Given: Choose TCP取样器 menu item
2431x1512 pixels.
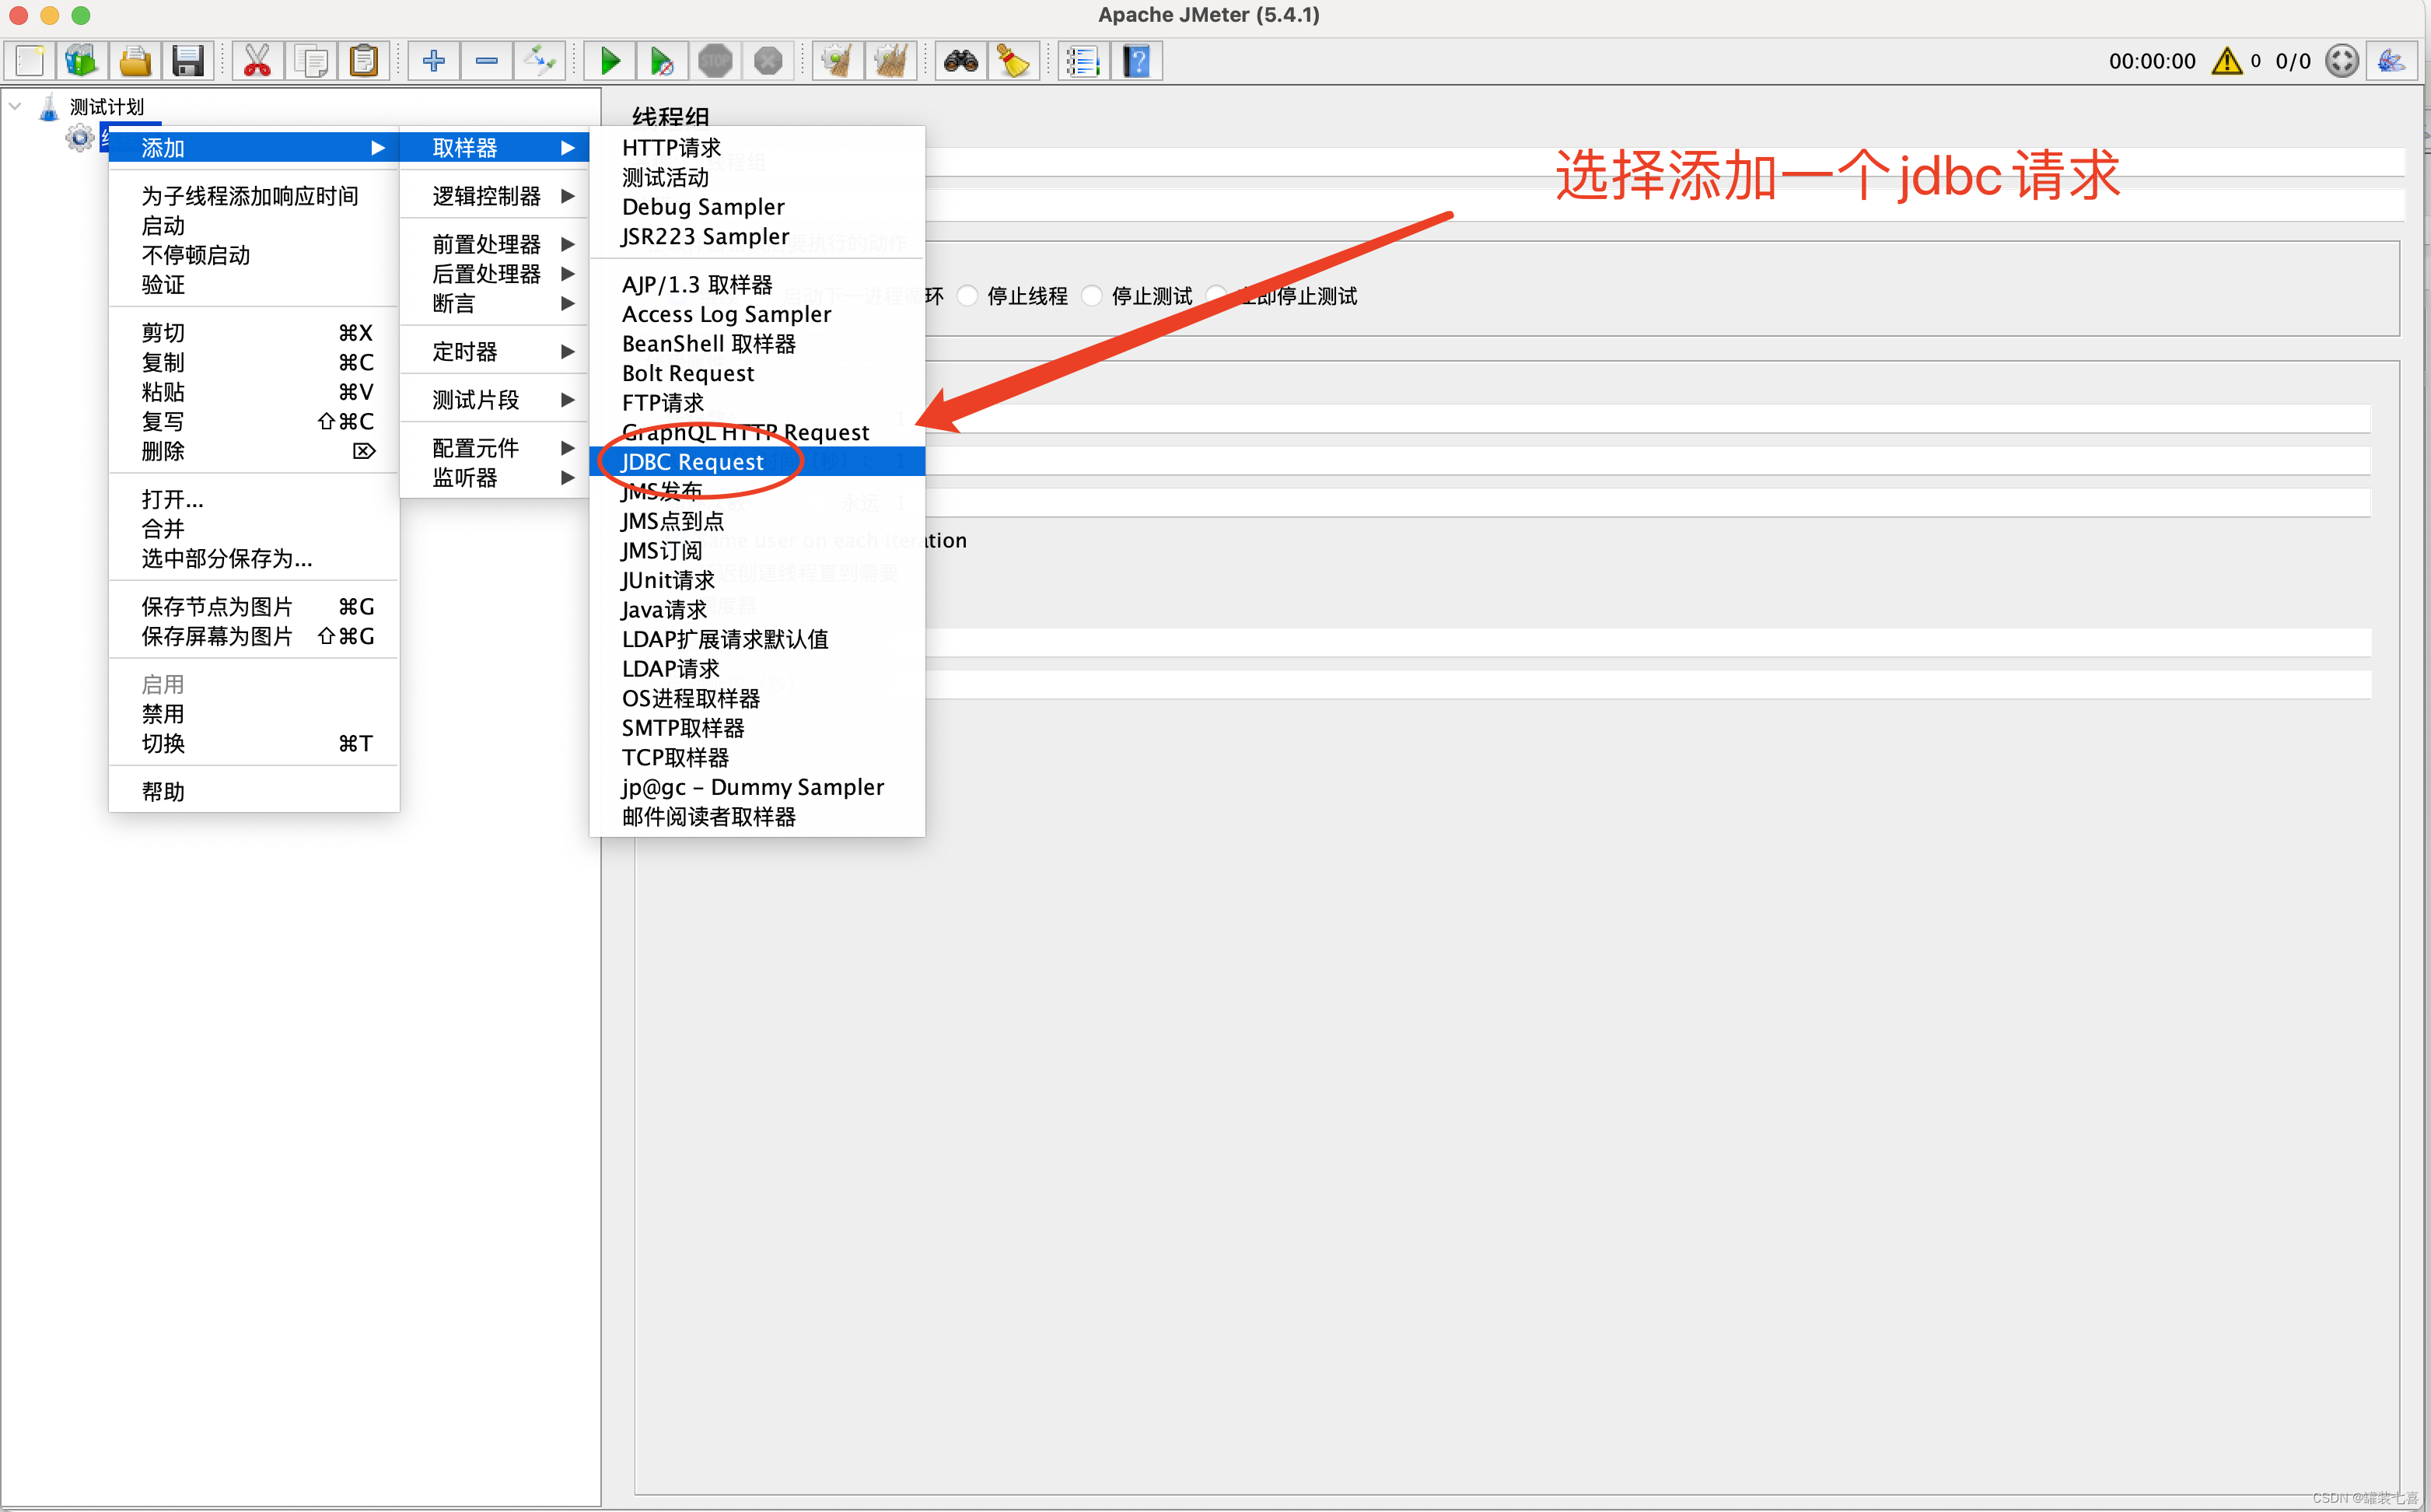Looking at the screenshot, I should point(757,758).
